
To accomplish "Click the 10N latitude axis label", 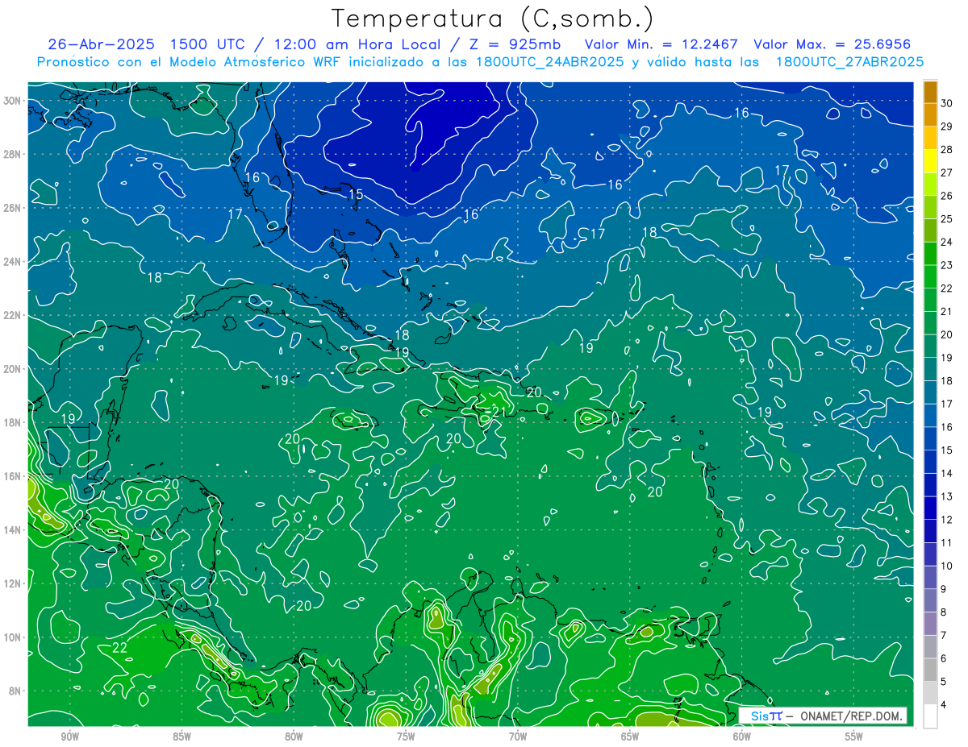I will click(12, 637).
